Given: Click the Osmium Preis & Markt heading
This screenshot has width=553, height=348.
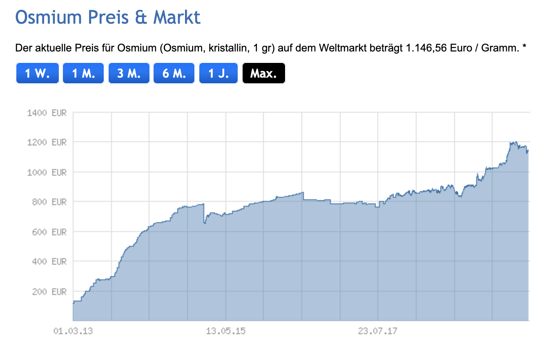Looking at the screenshot, I should (x=108, y=18).
